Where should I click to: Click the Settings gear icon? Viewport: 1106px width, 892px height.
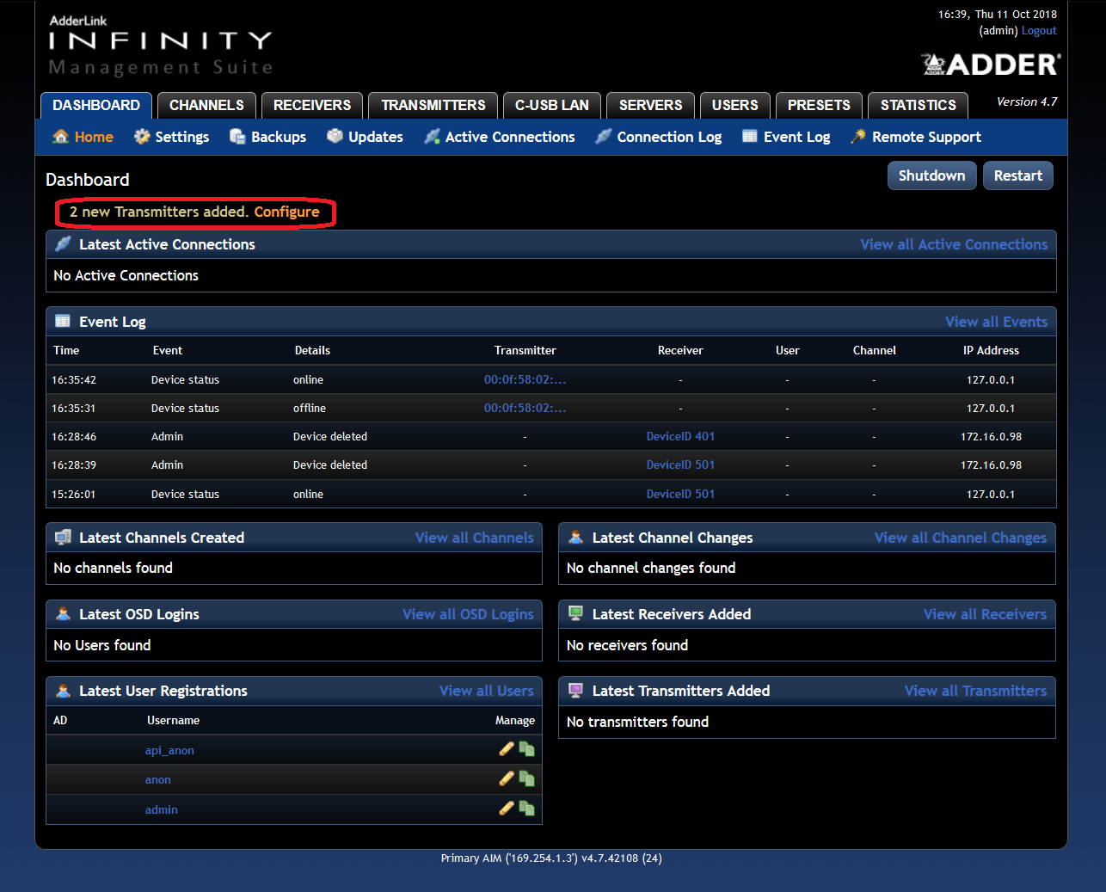coord(142,137)
